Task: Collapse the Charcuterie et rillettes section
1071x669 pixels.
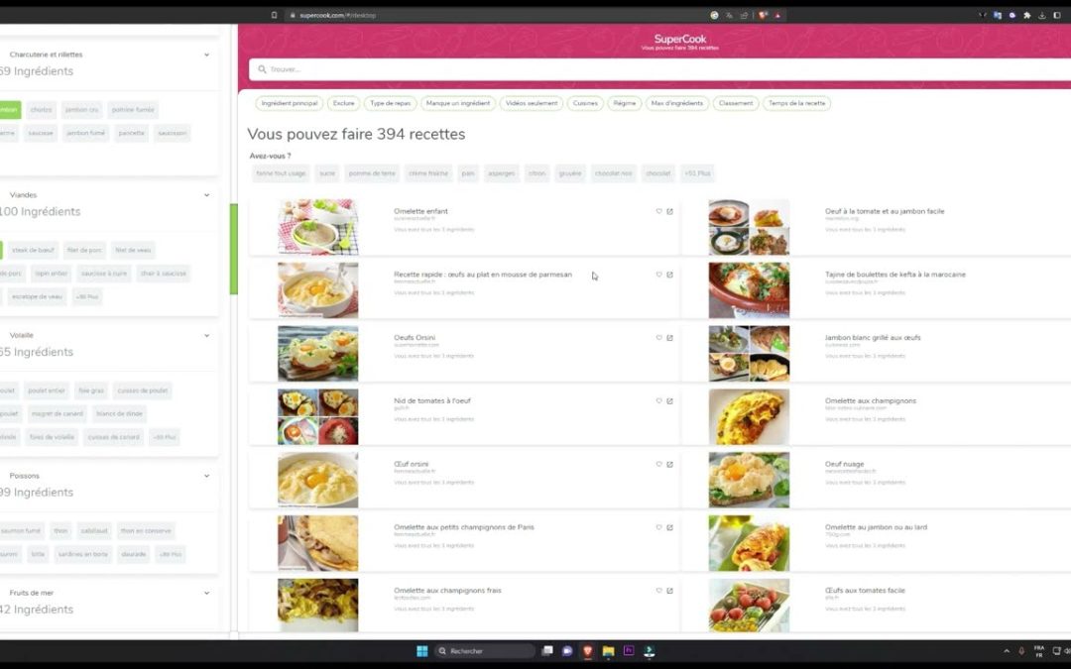Action: (206, 55)
